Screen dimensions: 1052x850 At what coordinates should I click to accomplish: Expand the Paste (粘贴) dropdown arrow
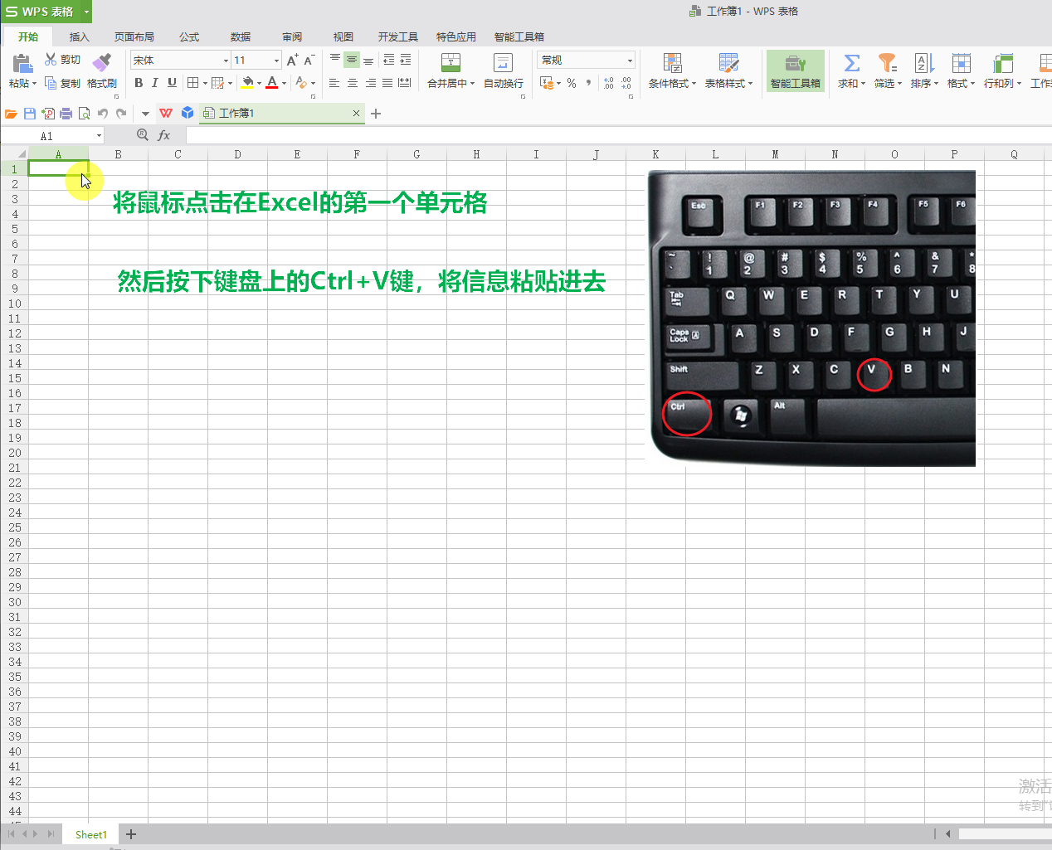pyautogui.click(x=35, y=84)
